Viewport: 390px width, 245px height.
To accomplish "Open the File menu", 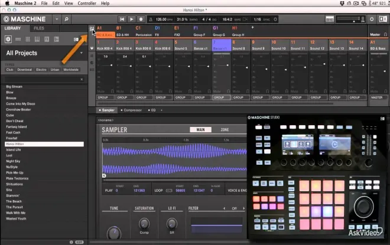I will click(44, 3).
